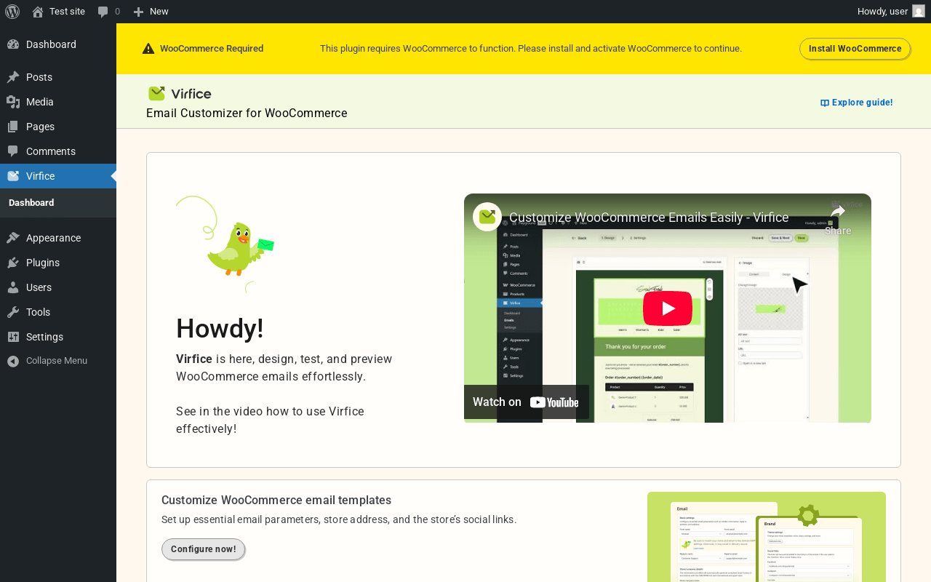Screen dimensions: 931x582
Task: Click the Media icon in the sidebar
Action: [x=13, y=102]
